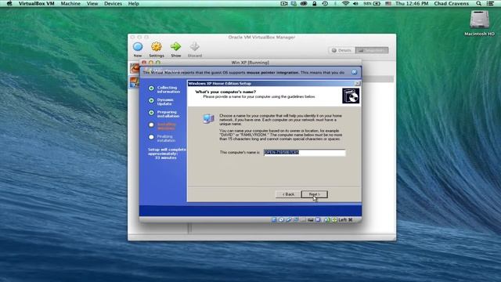501x282 pixels.
Task: Click video capture icon in VM status bar
Action: [x=311, y=219]
